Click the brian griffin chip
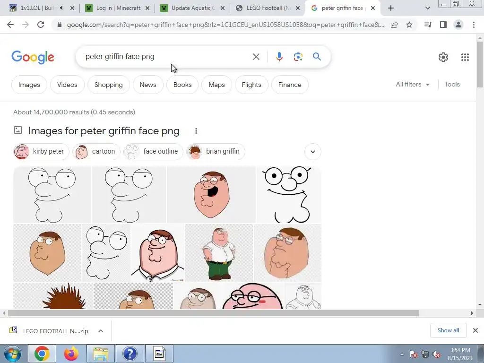 tap(216, 152)
